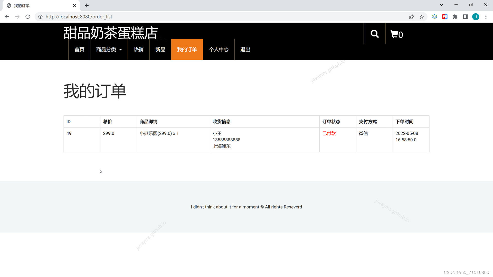Click the share icon in address bar

pyautogui.click(x=411, y=17)
